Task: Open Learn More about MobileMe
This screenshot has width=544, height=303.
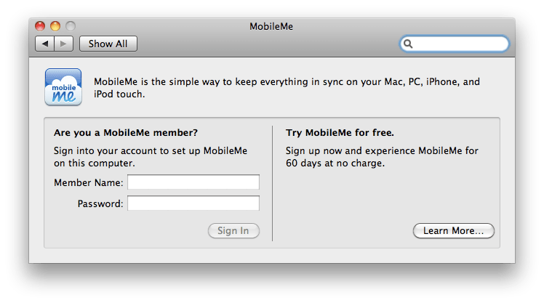Action: click(x=453, y=231)
